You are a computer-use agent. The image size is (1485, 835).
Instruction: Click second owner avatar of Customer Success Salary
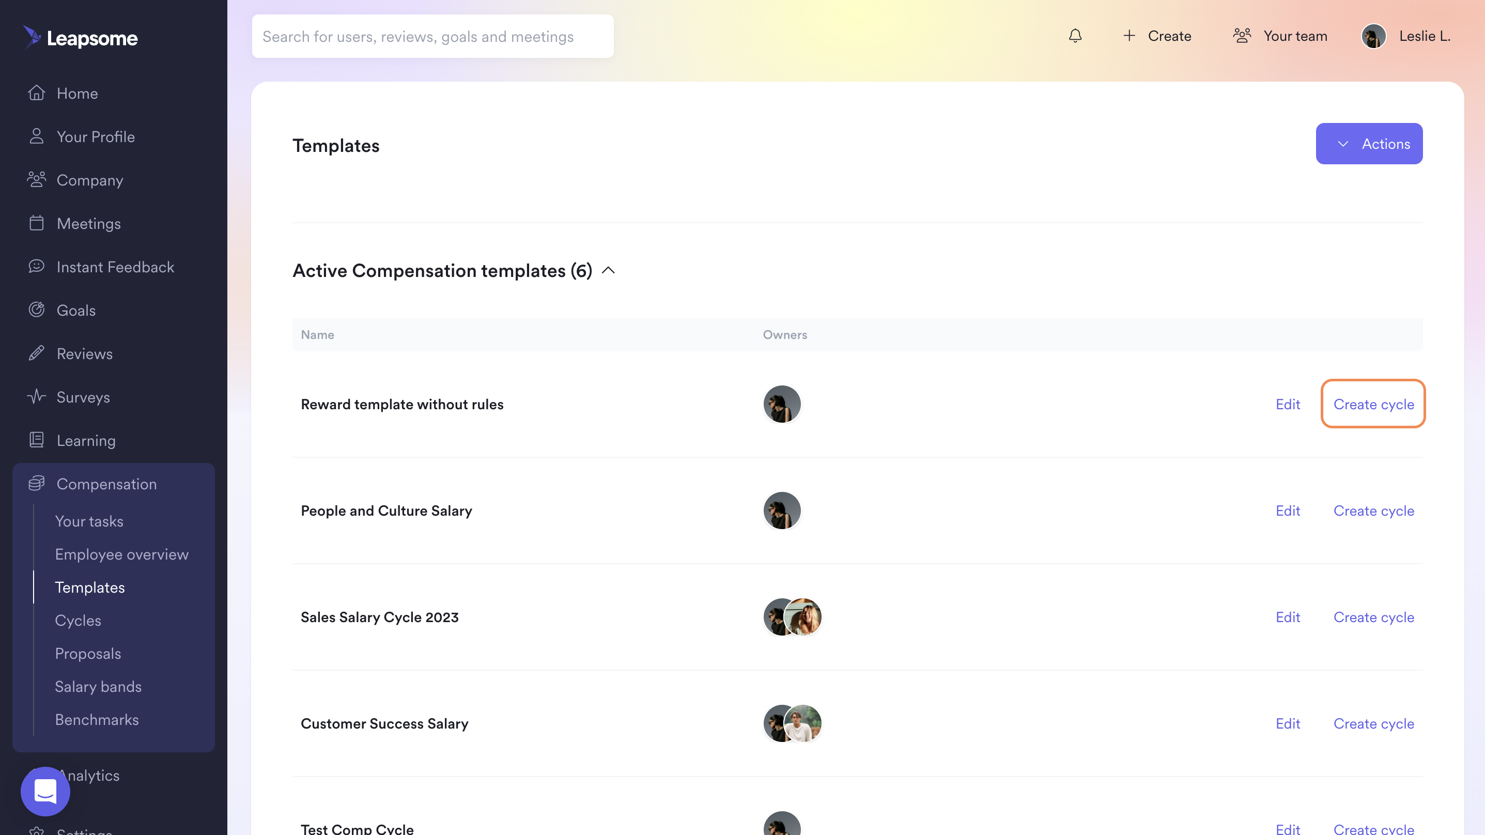click(x=803, y=723)
